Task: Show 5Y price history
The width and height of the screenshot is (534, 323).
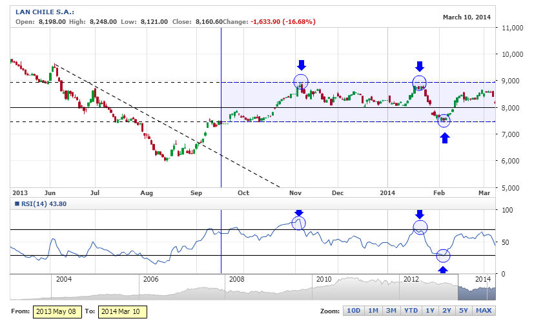Action: coord(465,311)
